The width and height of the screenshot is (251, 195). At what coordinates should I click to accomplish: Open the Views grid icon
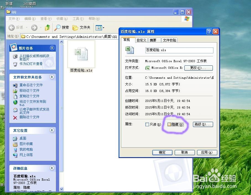[99, 28]
